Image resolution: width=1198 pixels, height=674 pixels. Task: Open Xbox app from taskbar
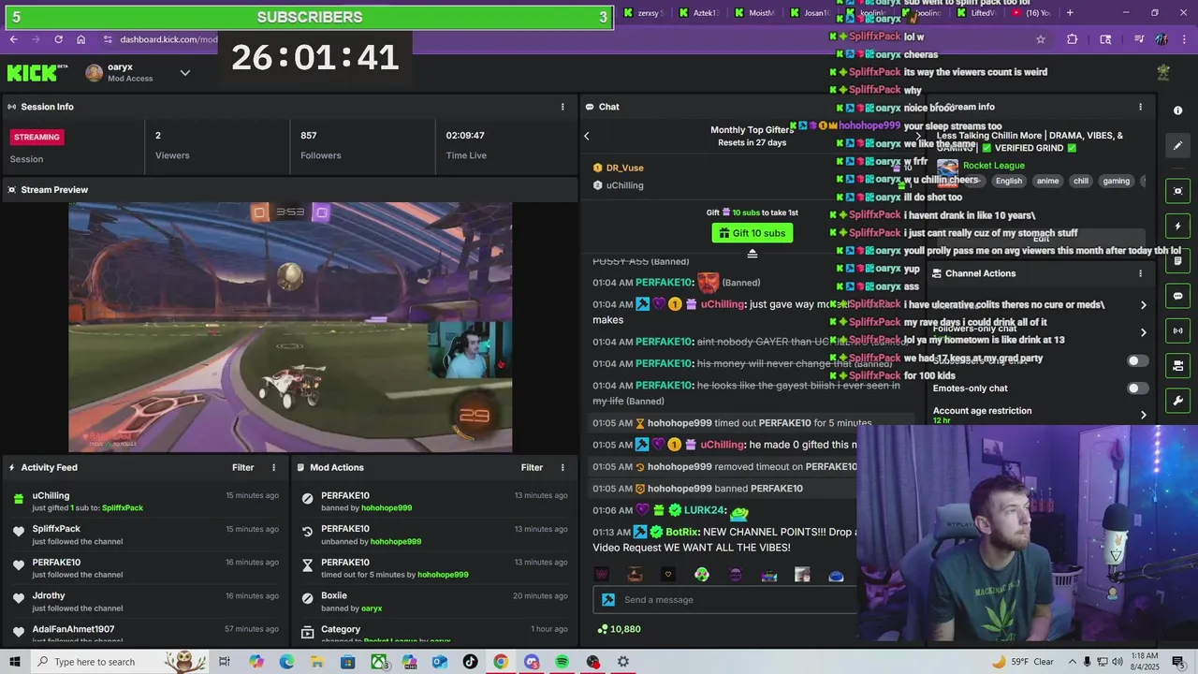pyautogui.click(x=379, y=662)
